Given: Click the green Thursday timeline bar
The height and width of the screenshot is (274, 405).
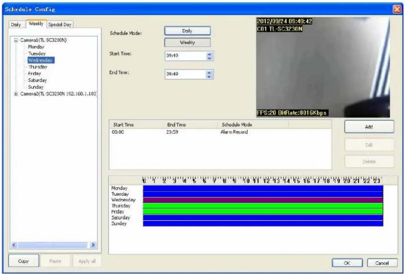Looking at the screenshot, I should pyautogui.click(x=263, y=206).
